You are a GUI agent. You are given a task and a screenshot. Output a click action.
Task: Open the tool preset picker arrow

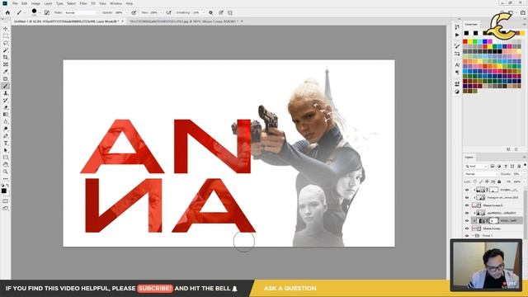(25, 13)
